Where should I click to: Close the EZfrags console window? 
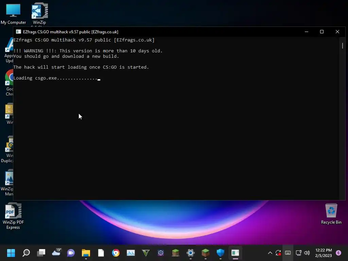337,32
